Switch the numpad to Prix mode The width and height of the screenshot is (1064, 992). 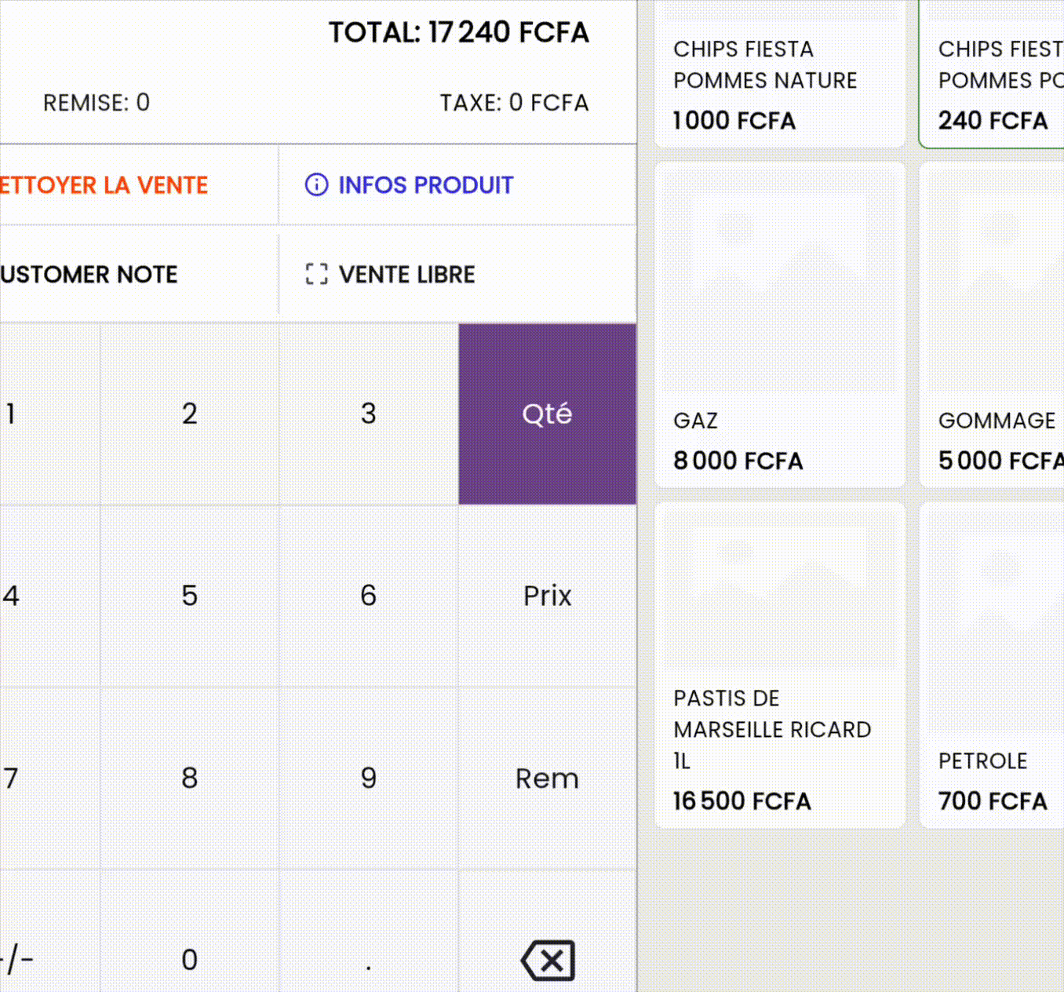pos(547,596)
